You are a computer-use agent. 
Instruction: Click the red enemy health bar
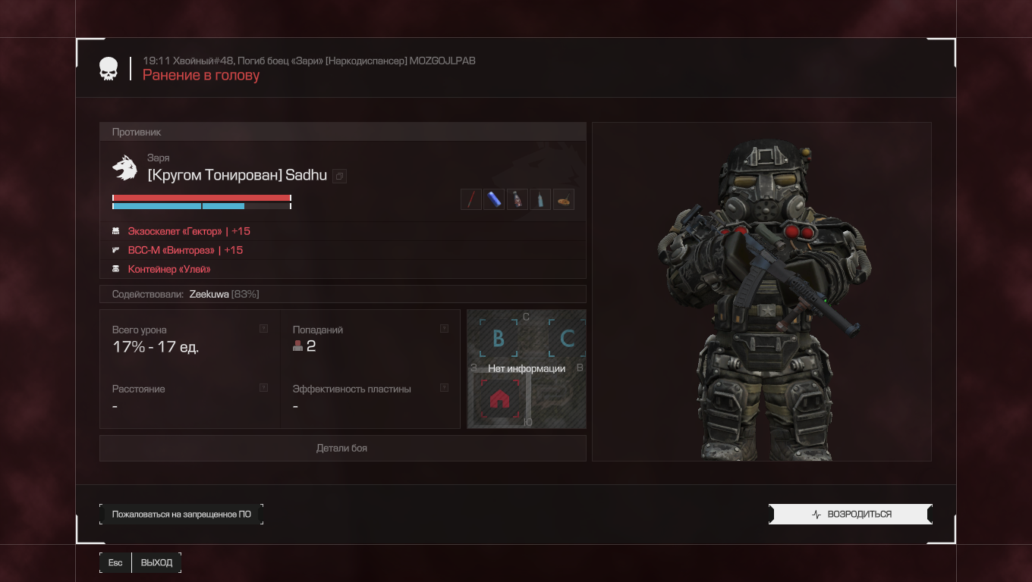coord(202,198)
